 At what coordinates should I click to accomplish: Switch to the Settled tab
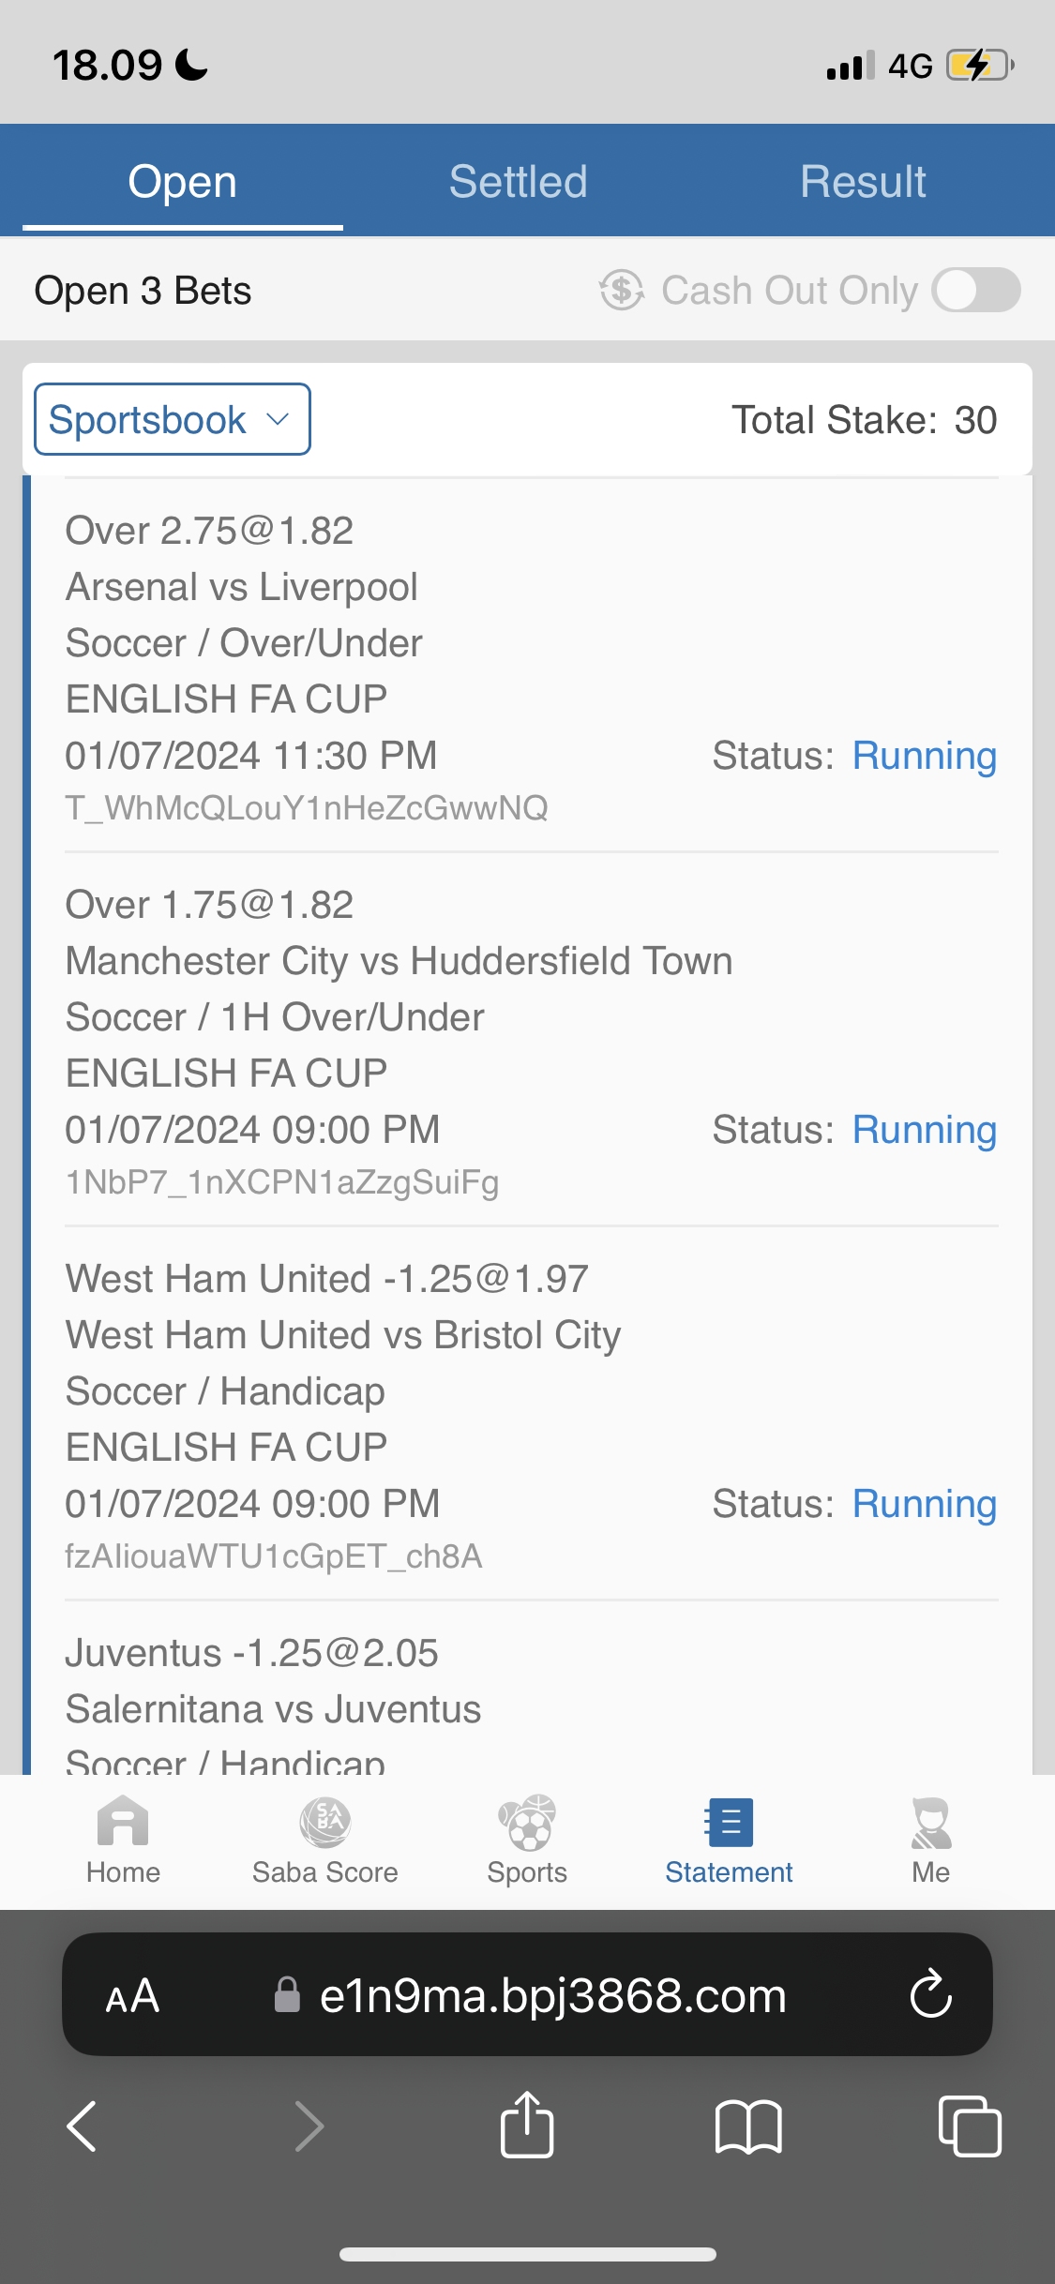pyautogui.click(x=518, y=181)
